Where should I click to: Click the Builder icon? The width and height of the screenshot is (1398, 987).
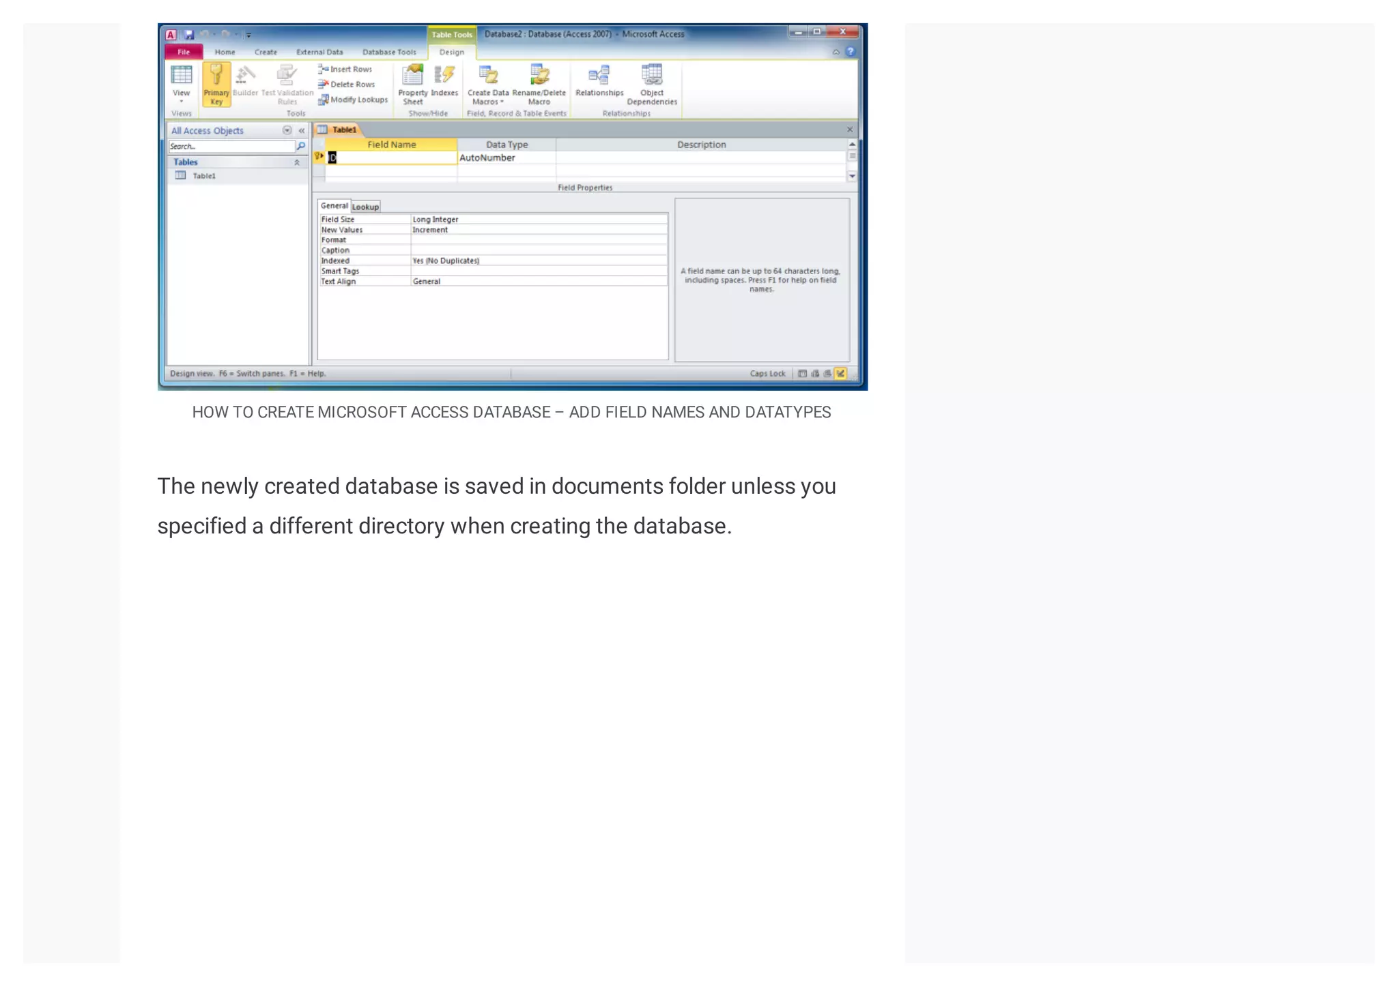(246, 74)
